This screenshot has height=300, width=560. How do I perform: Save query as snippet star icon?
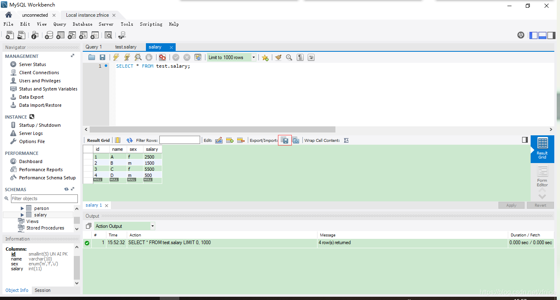pos(265,57)
